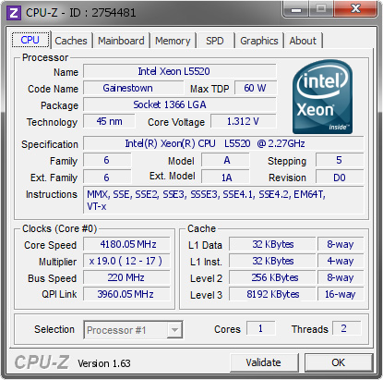
Task: Minimize the CPU-Z window
Action: click(x=296, y=9)
